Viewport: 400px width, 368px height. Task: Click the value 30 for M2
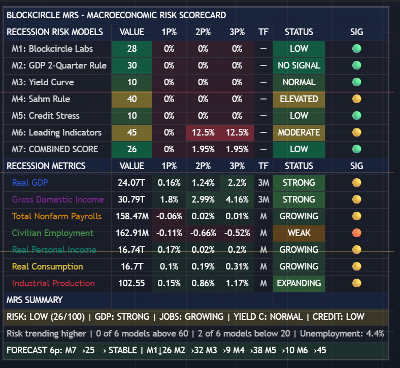point(132,65)
